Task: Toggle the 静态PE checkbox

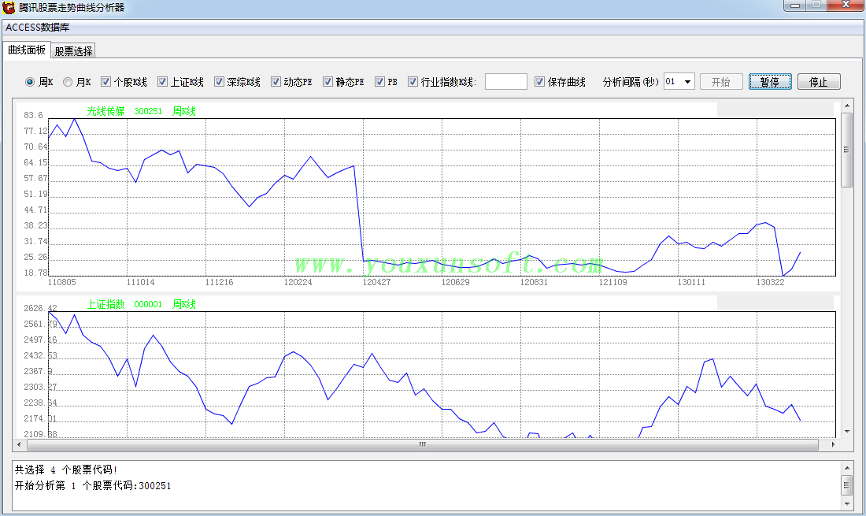Action: (328, 82)
